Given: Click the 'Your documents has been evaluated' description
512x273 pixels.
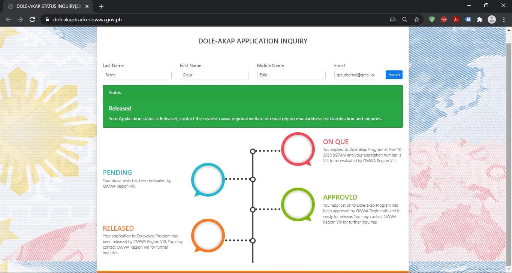Looking at the screenshot, I should 137,183.
